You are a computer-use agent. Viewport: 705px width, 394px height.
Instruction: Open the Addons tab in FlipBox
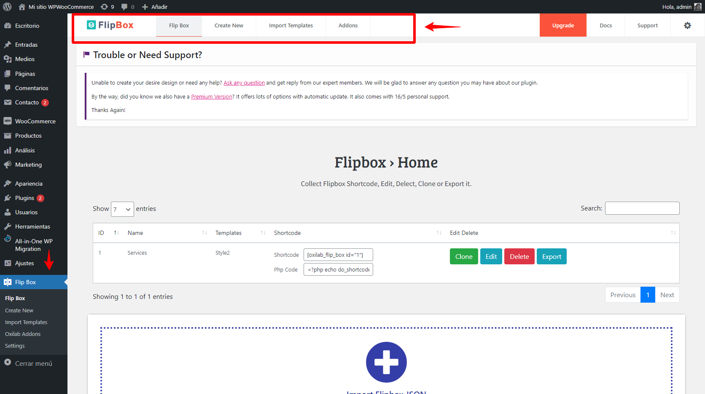(x=347, y=25)
